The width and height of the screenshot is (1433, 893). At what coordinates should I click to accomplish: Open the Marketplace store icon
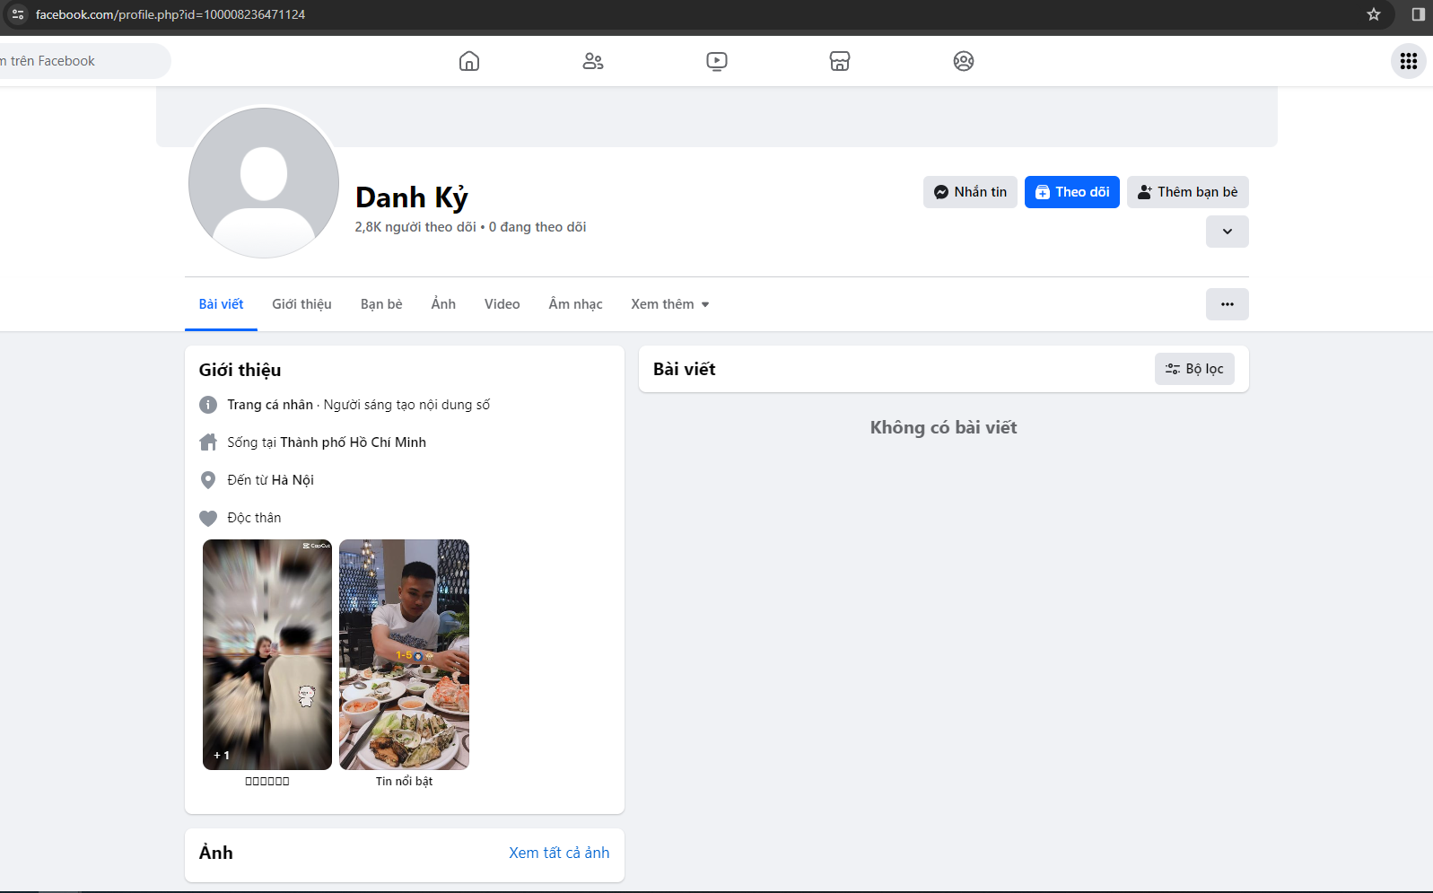pos(839,61)
